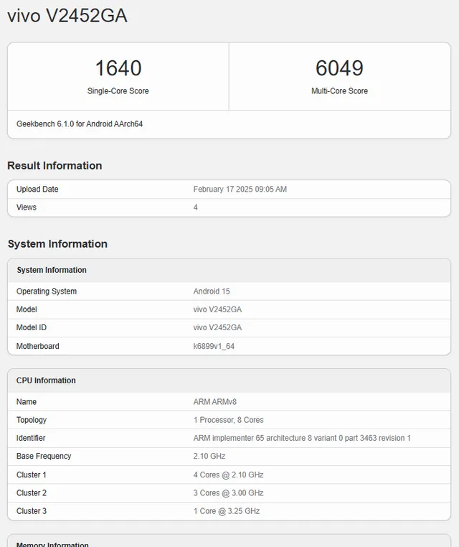Viewport: 459px width, 547px height.
Task: Select the ARM implementer 65 identifier string
Action: 302,438
